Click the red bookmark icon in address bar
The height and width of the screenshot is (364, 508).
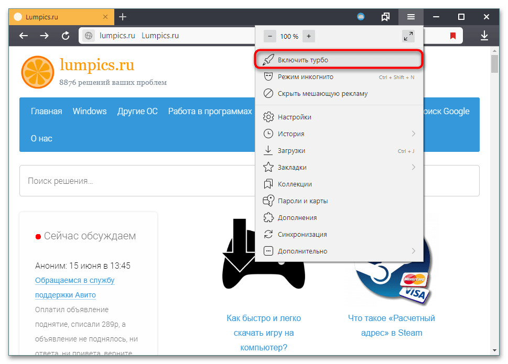click(x=453, y=36)
